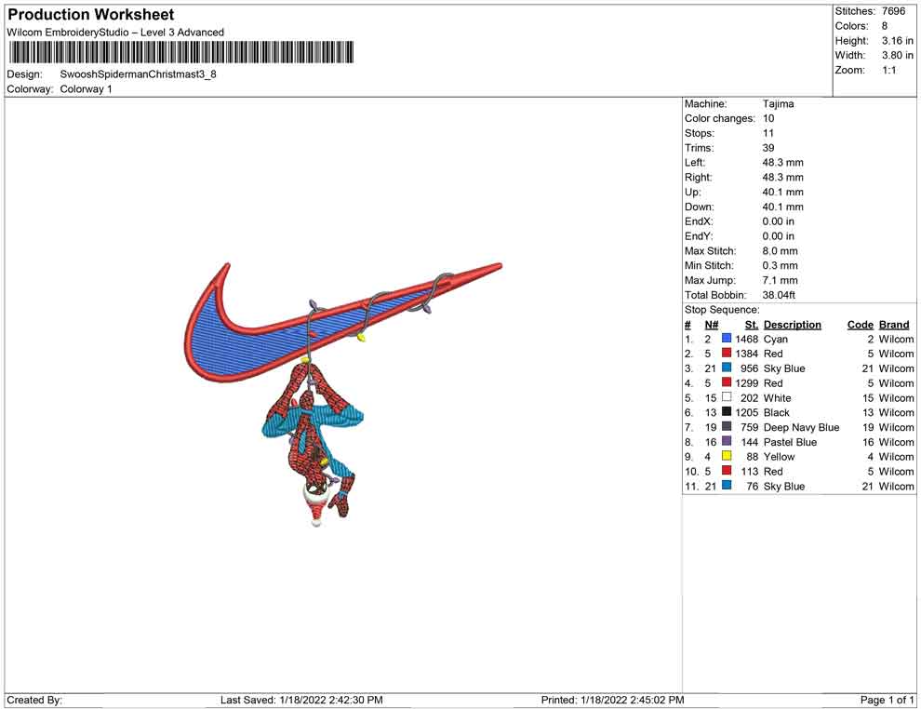Click the 'Code' column header

pyautogui.click(x=861, y=325)
